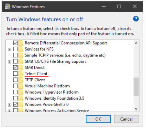The width and height of the screenshot is (146, 128).
Task: Click the folder icon beside Services for NFS
Action: pos(20,49)
